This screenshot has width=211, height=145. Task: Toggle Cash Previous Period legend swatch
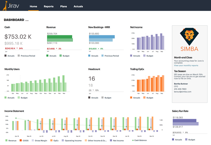[19, 56]
